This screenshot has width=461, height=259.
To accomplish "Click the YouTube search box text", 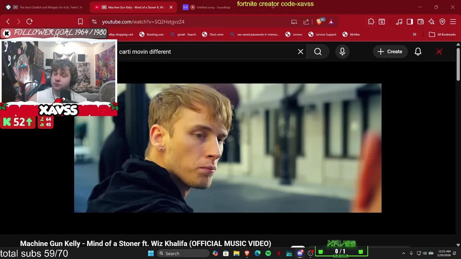I will pyautogui.click(x=145, y=52).
